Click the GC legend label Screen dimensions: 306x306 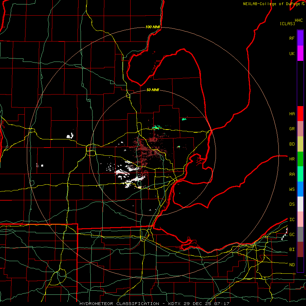(292, 235)
